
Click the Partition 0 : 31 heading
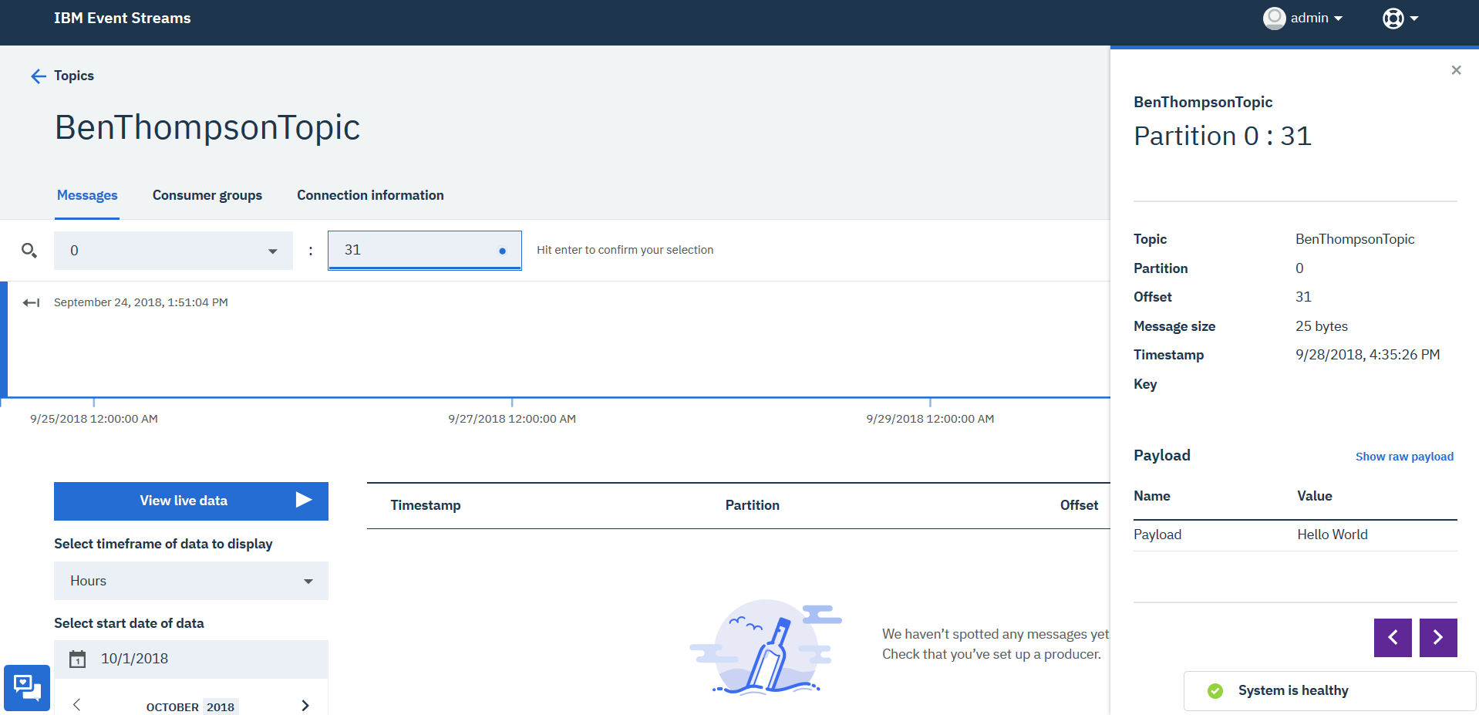point(1222,136)
